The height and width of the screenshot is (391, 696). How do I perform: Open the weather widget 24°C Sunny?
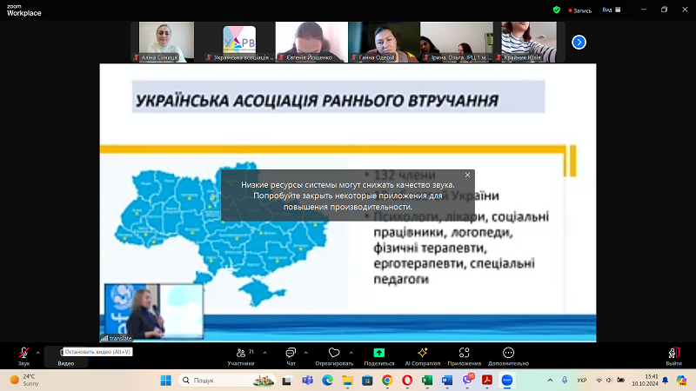point(26,381)
